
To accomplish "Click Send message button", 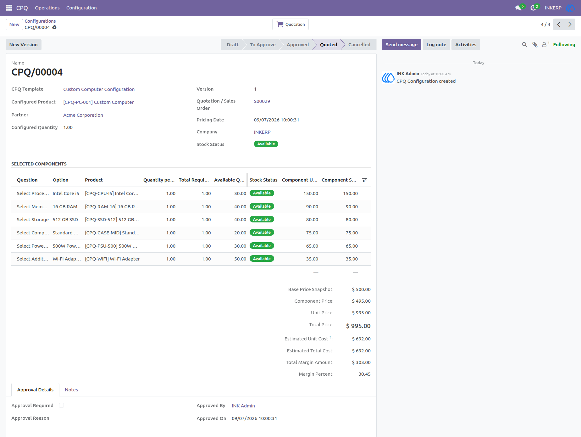I will 401,45.
